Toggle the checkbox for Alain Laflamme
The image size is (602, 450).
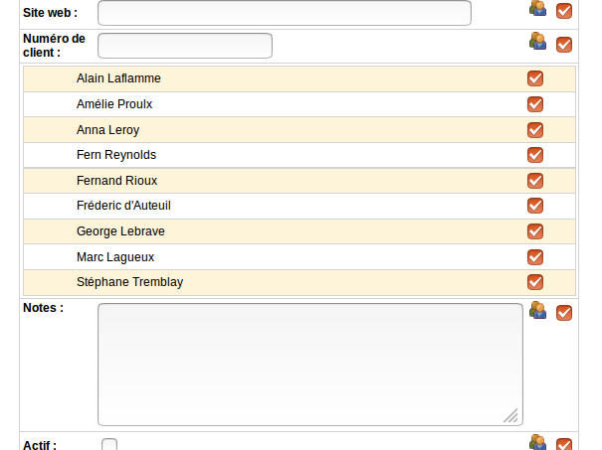coord(534,78)
